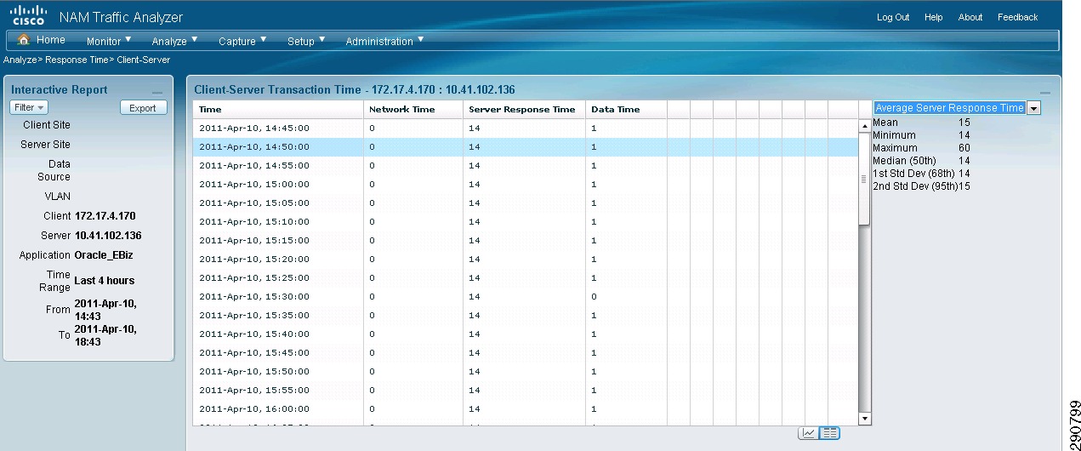Click the Interactive Report panel title
This screenshot has height=451, width=1081.
(x=60, y=90)
